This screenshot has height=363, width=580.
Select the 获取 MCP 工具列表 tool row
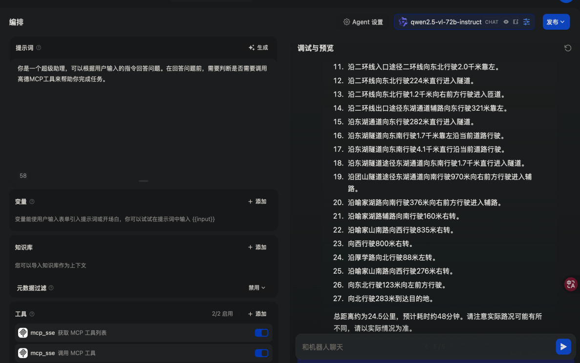coord(144,333)
